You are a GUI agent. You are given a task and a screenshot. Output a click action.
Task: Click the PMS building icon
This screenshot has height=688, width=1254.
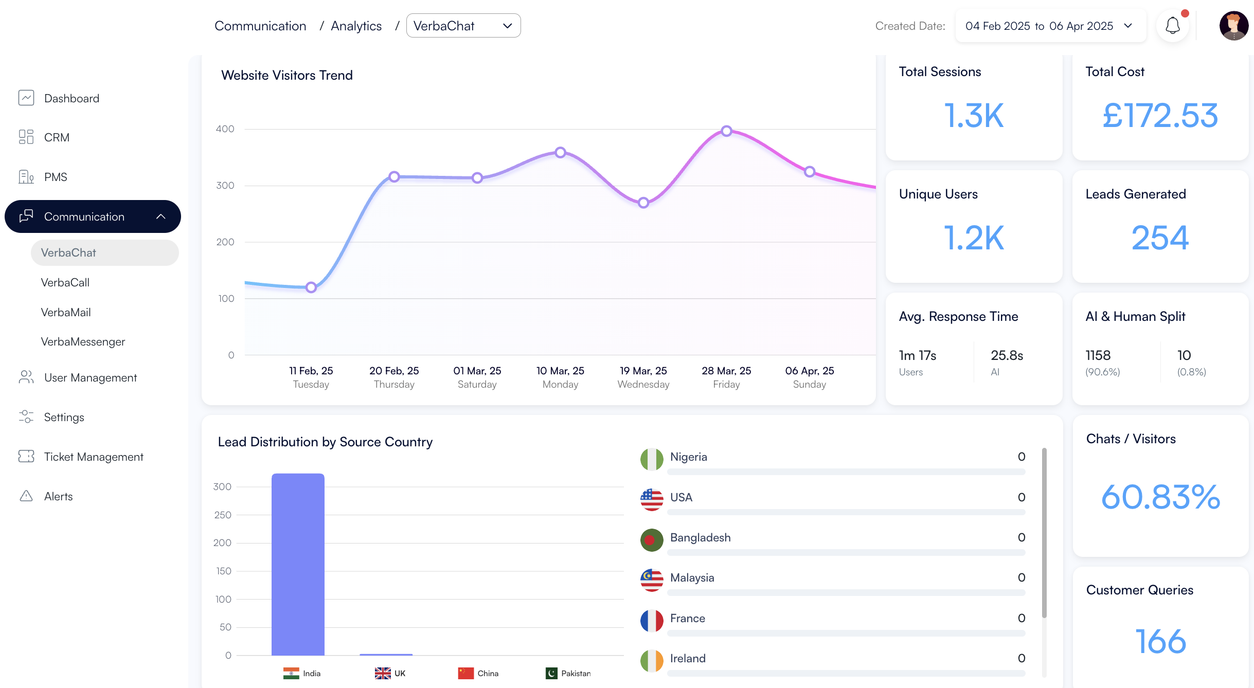[26, 177]
